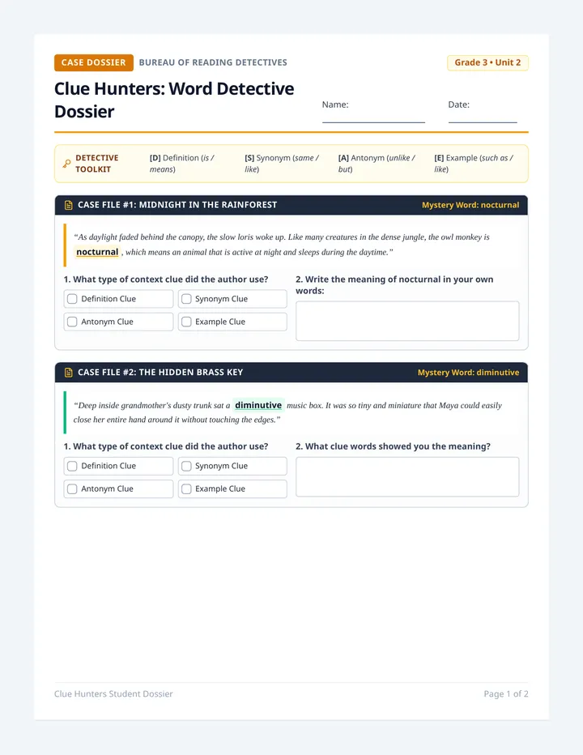583x755 pixels.
Task: Click the Detective Toolkit label
Action: coord(97,164)
